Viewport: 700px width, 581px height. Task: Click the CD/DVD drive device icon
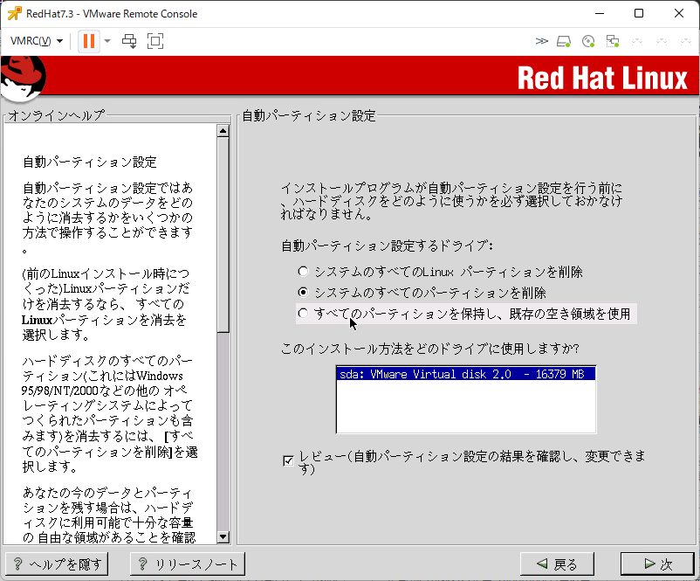(588, 42)
